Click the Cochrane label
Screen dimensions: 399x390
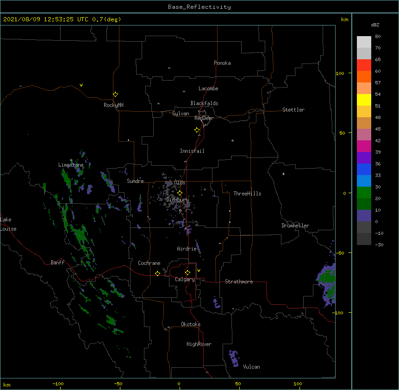pos(149,263)
